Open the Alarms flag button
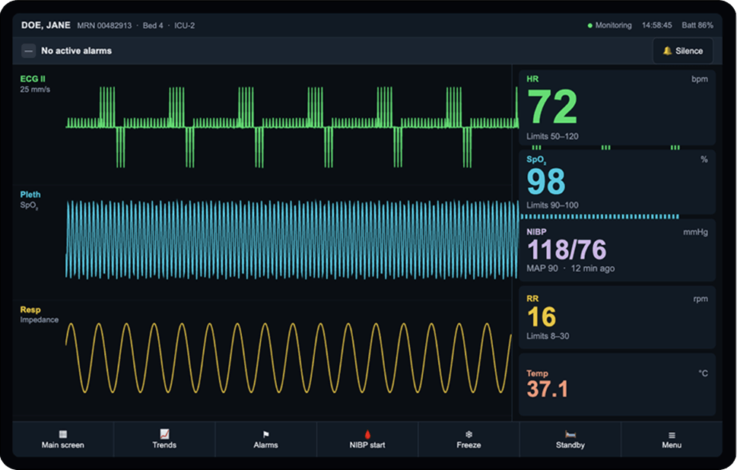 (x=266, y=440)
